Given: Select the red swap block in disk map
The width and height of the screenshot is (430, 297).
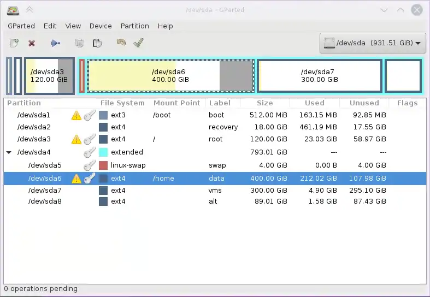Looking at the screenshot, I should pos(82,76).
